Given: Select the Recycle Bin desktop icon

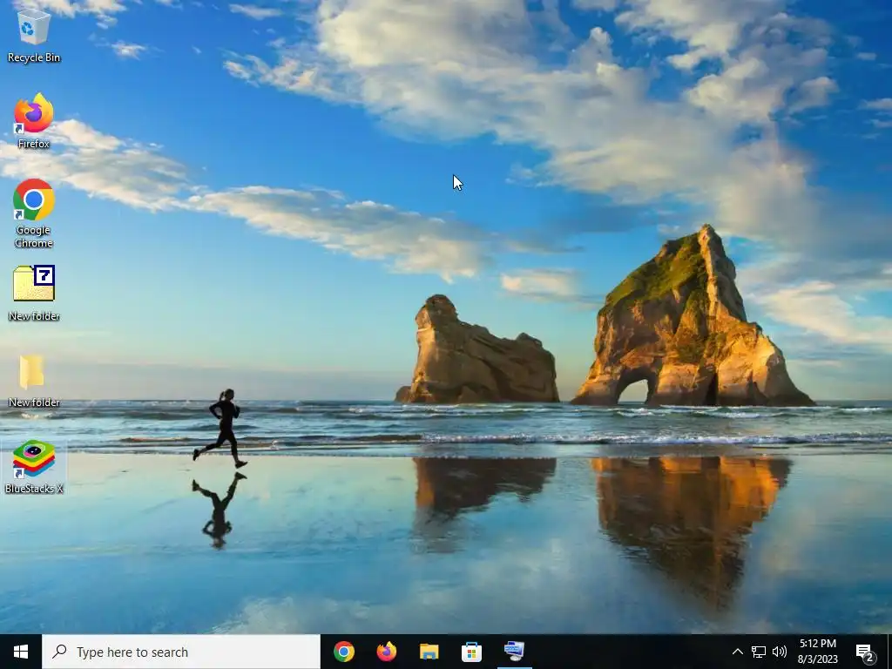Looking at the screenshot, I should 34,34.
